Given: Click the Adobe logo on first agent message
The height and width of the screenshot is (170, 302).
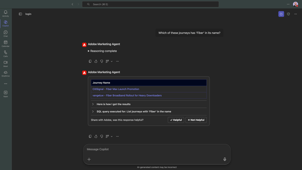Looking at the screenshot, I should tap(85, 45).
